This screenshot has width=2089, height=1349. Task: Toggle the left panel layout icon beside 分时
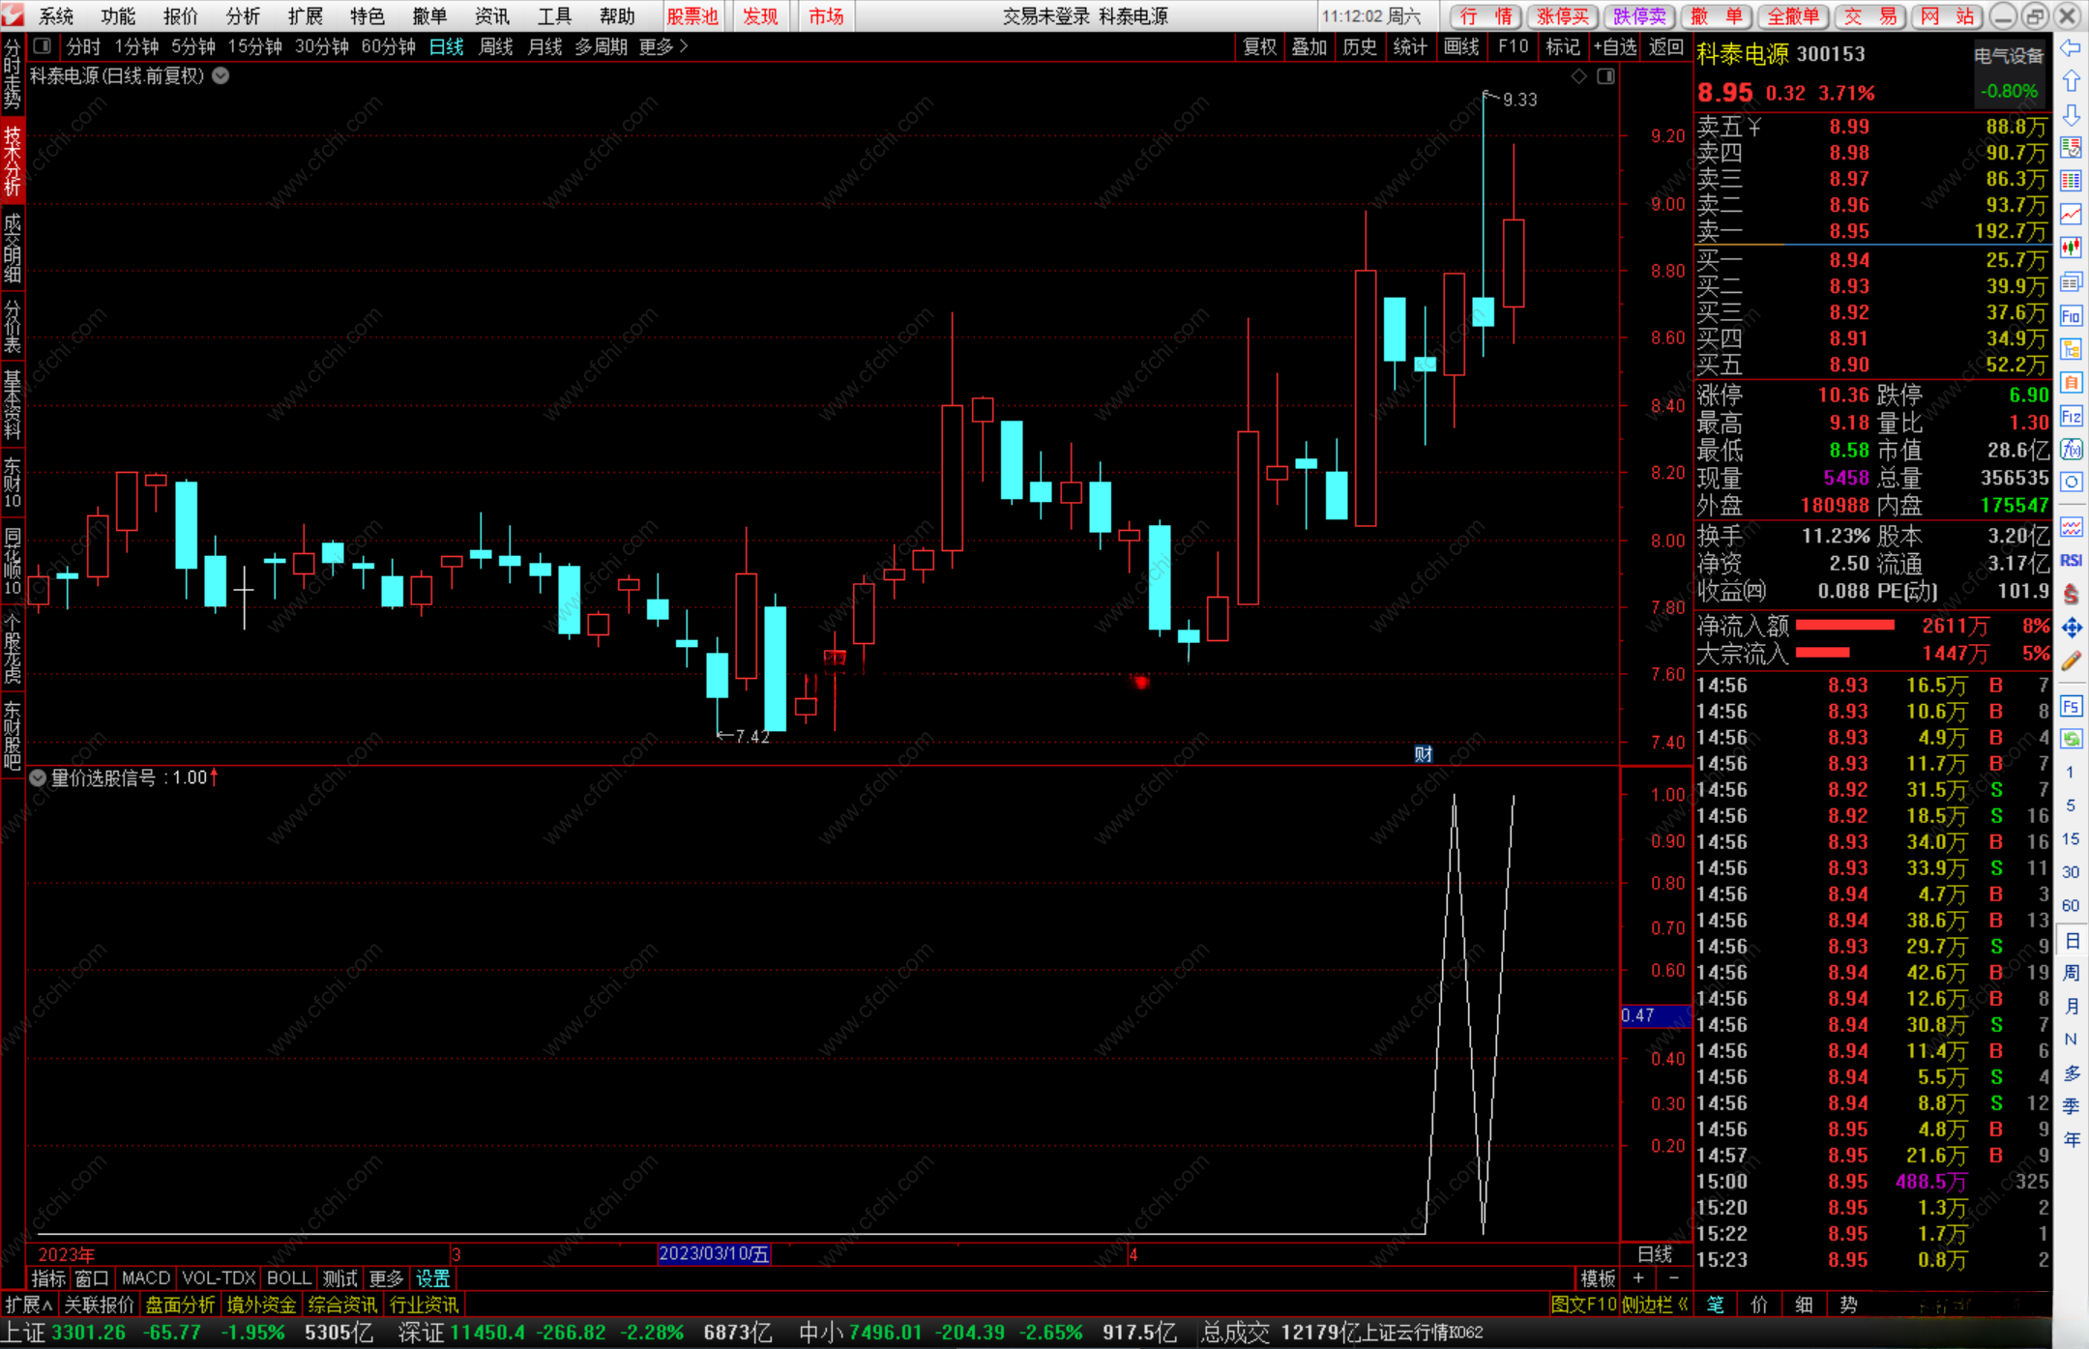[x=42, y=46]
